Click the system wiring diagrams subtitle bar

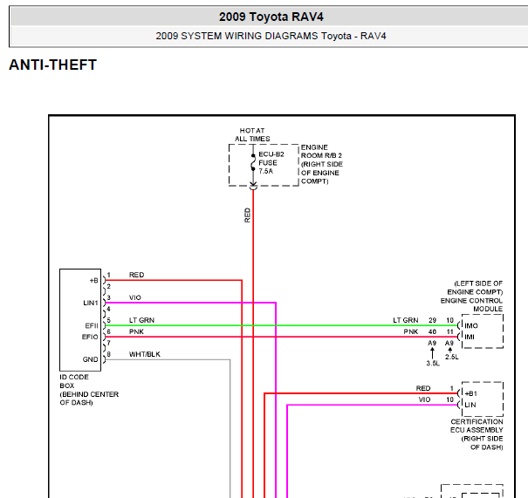tap(271, 36)
